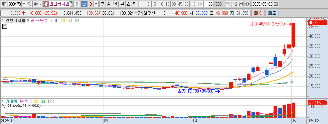This screenshot has width=328, height=124.
Task: Select the 10 interval button
Action: click(161, 4)
